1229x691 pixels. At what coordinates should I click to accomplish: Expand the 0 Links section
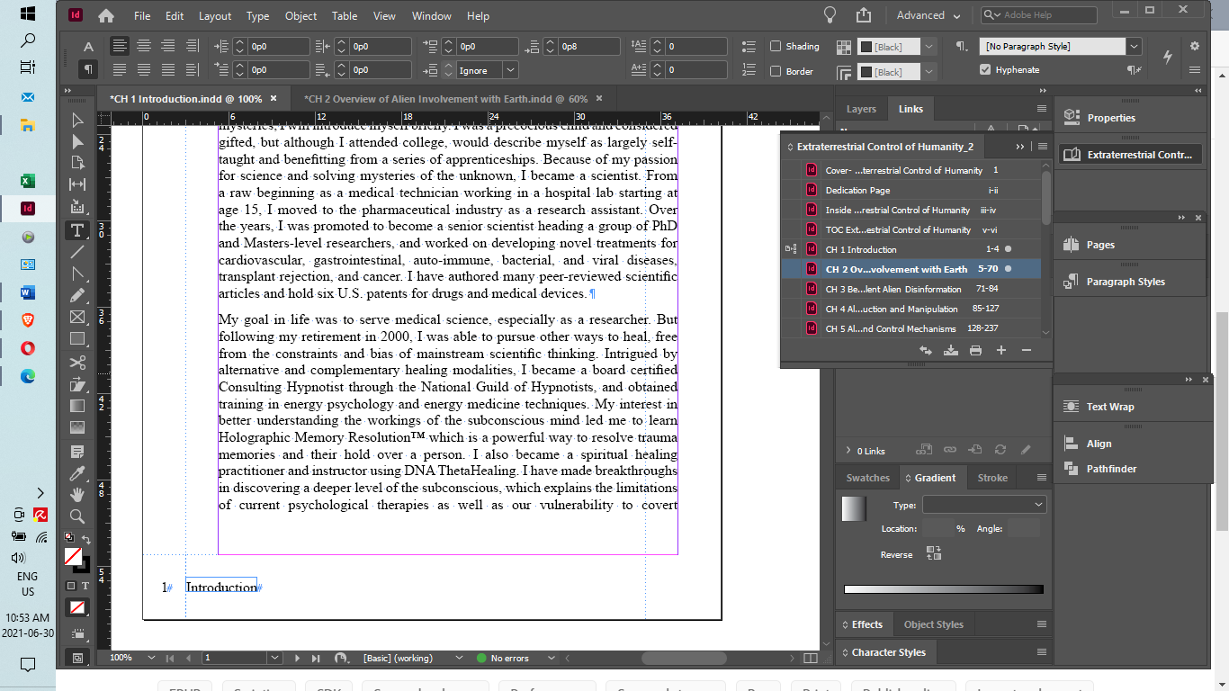click(x=848, y=450)
